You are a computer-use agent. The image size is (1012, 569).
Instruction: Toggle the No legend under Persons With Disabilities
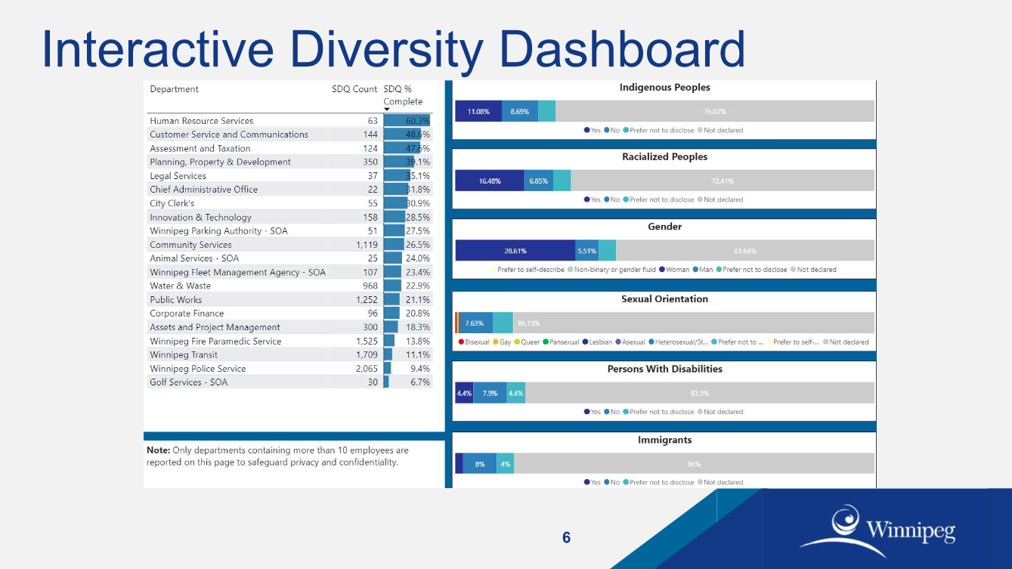[x=608, y=412]
